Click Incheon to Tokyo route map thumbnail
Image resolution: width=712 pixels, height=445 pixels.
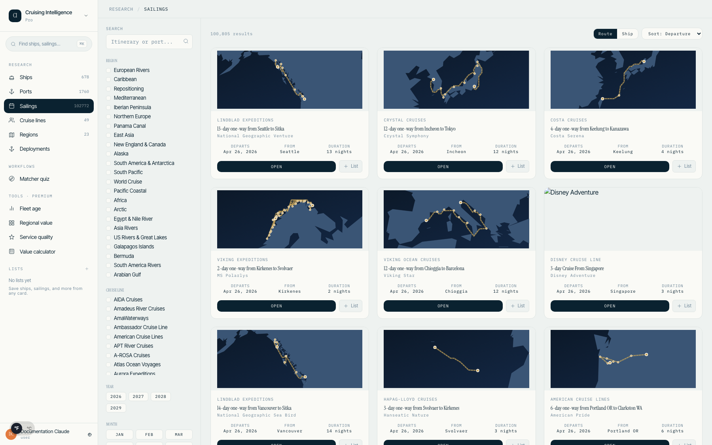pos(456,80)
